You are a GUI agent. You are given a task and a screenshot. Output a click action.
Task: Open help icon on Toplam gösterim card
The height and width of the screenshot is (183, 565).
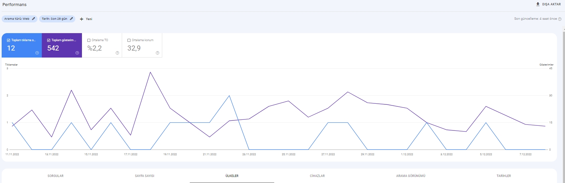coord(77,53)
